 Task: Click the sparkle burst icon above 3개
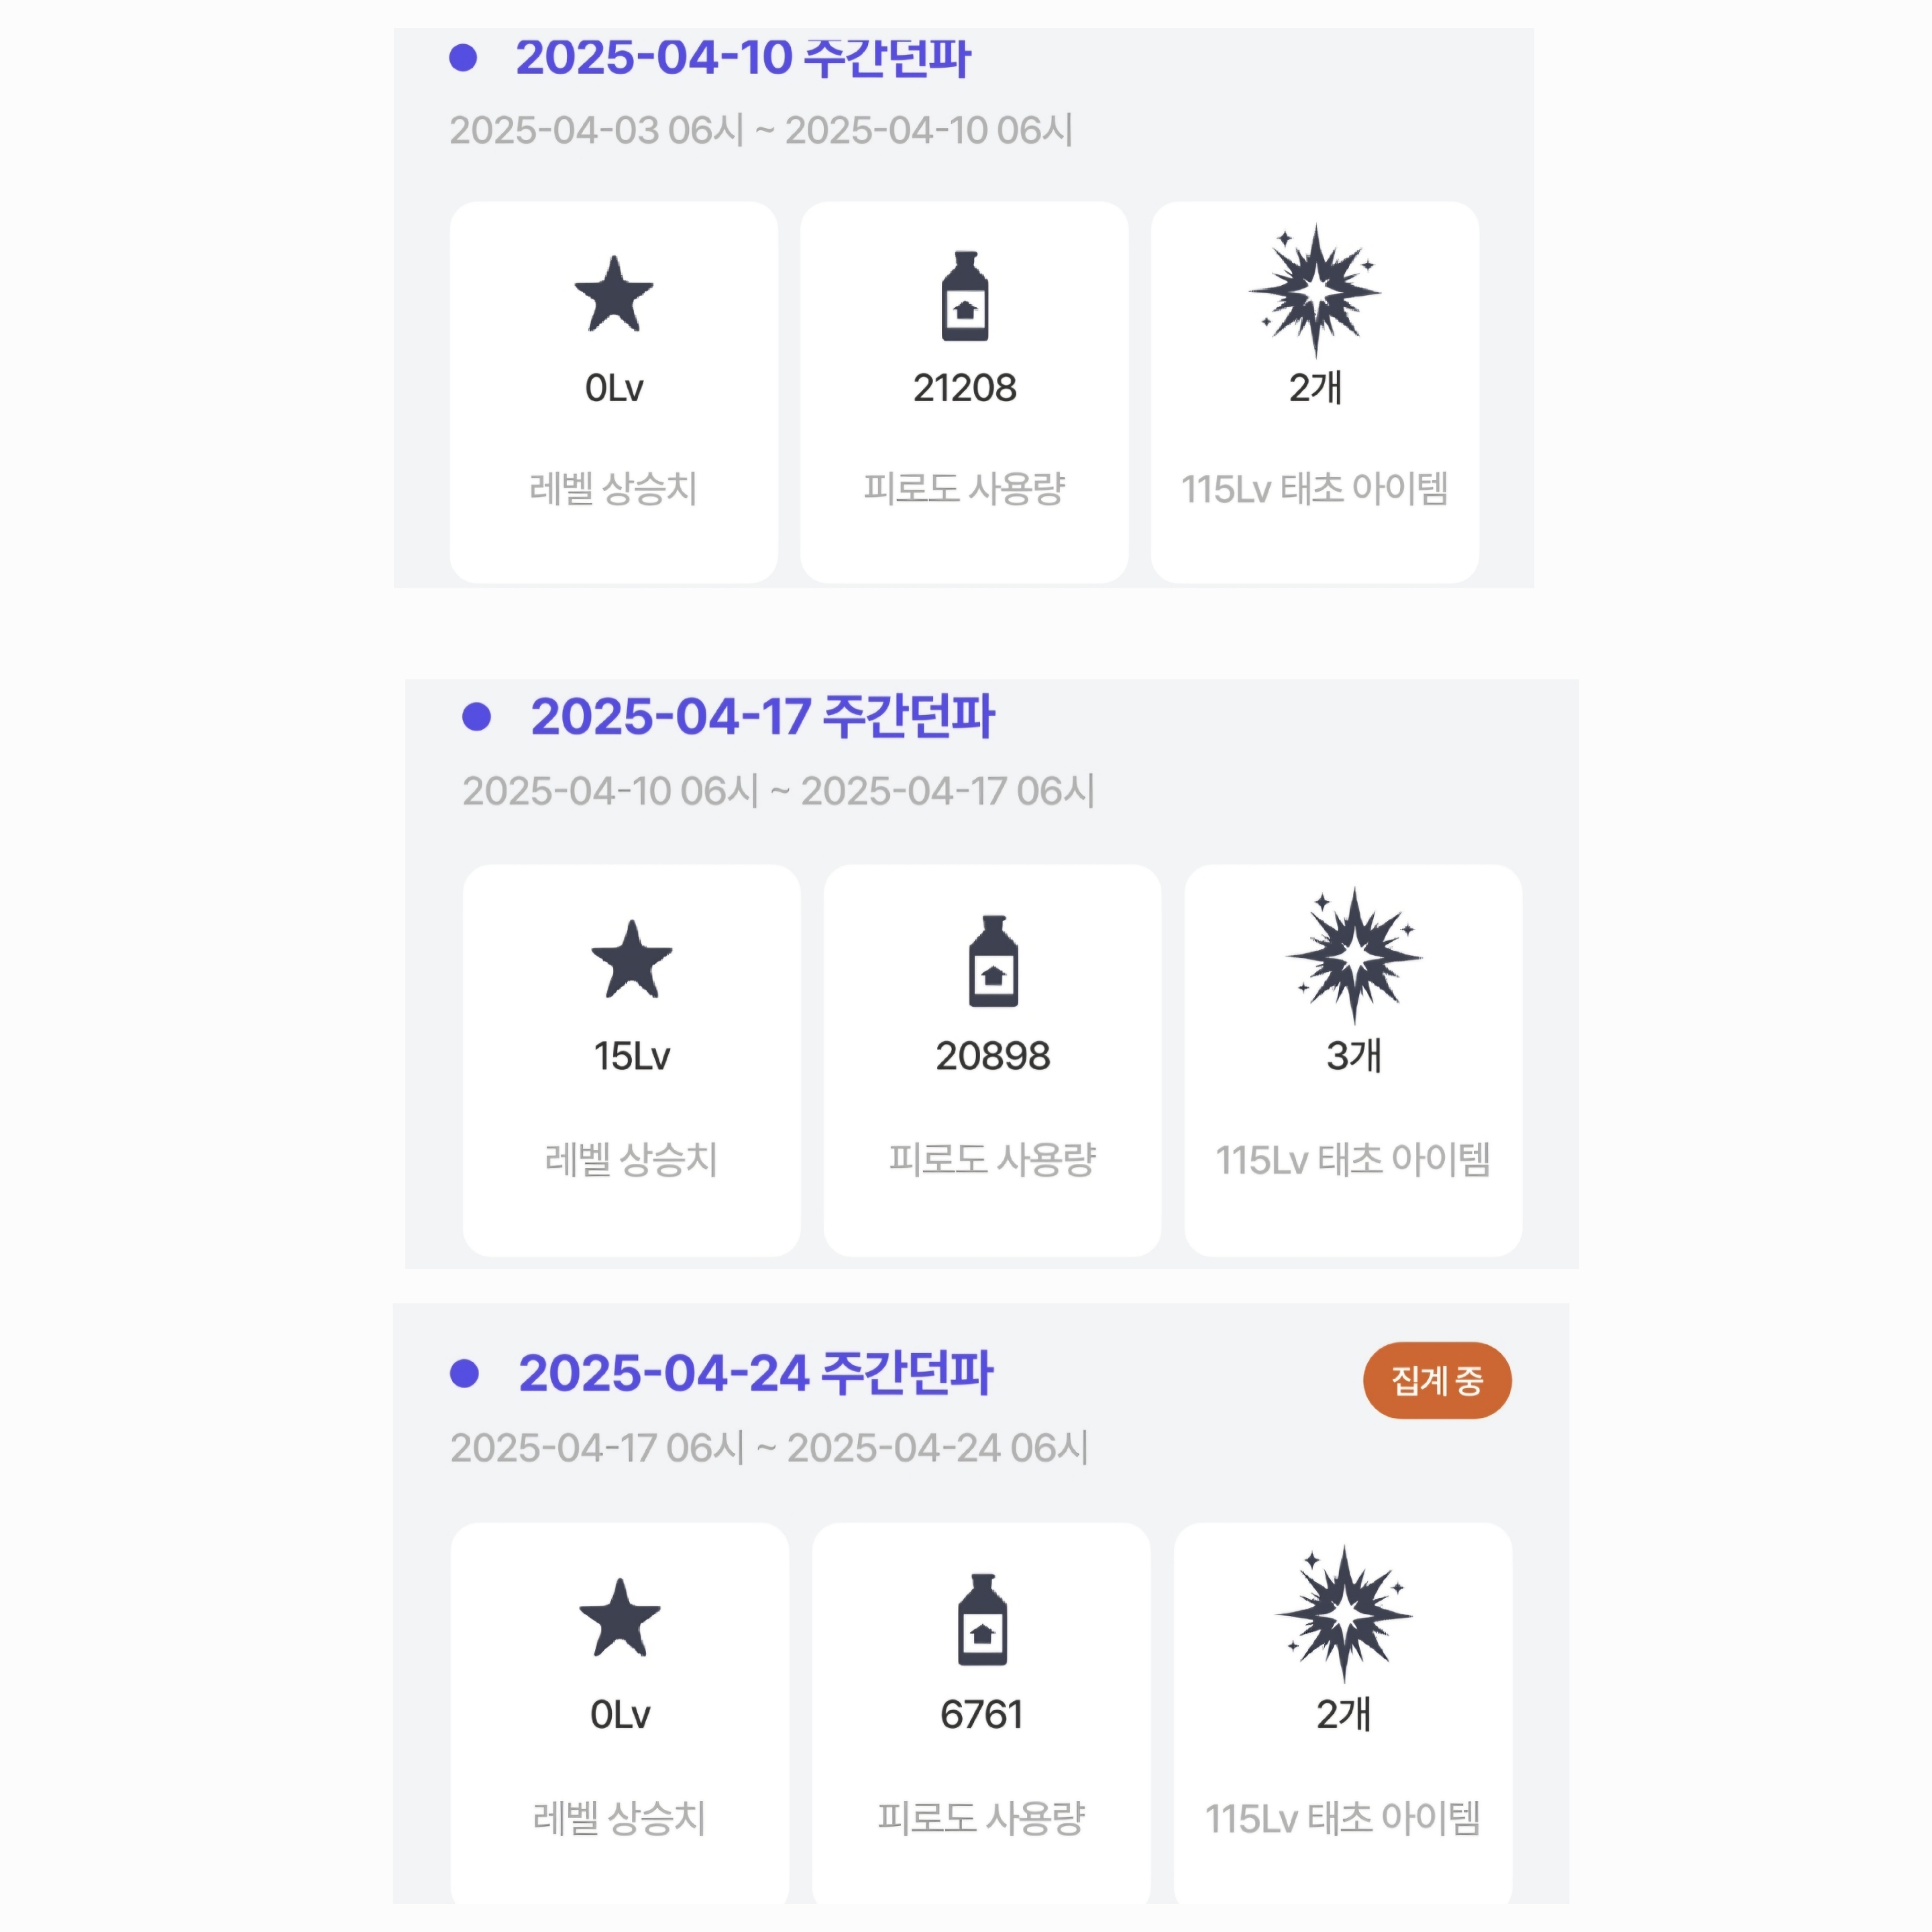[x=1353, y=955]
